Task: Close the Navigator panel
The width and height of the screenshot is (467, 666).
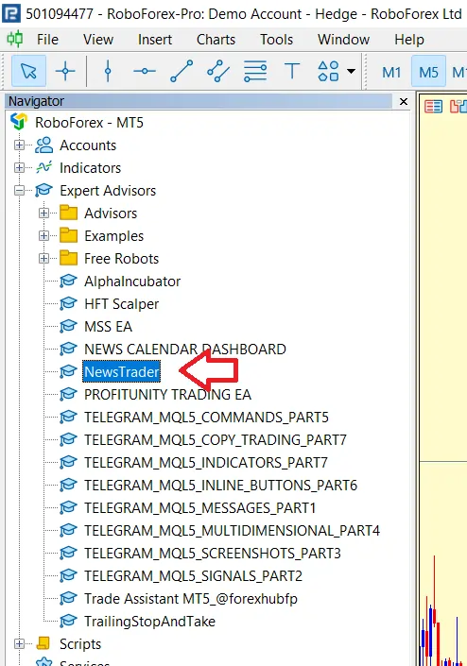Action: click(404, 101)
